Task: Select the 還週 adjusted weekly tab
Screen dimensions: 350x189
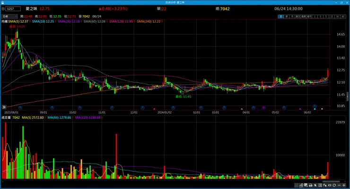Action: 303,16
